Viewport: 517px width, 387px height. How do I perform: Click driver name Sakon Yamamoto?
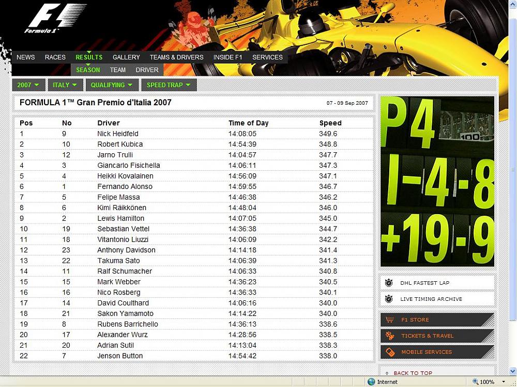click(125, 313)
